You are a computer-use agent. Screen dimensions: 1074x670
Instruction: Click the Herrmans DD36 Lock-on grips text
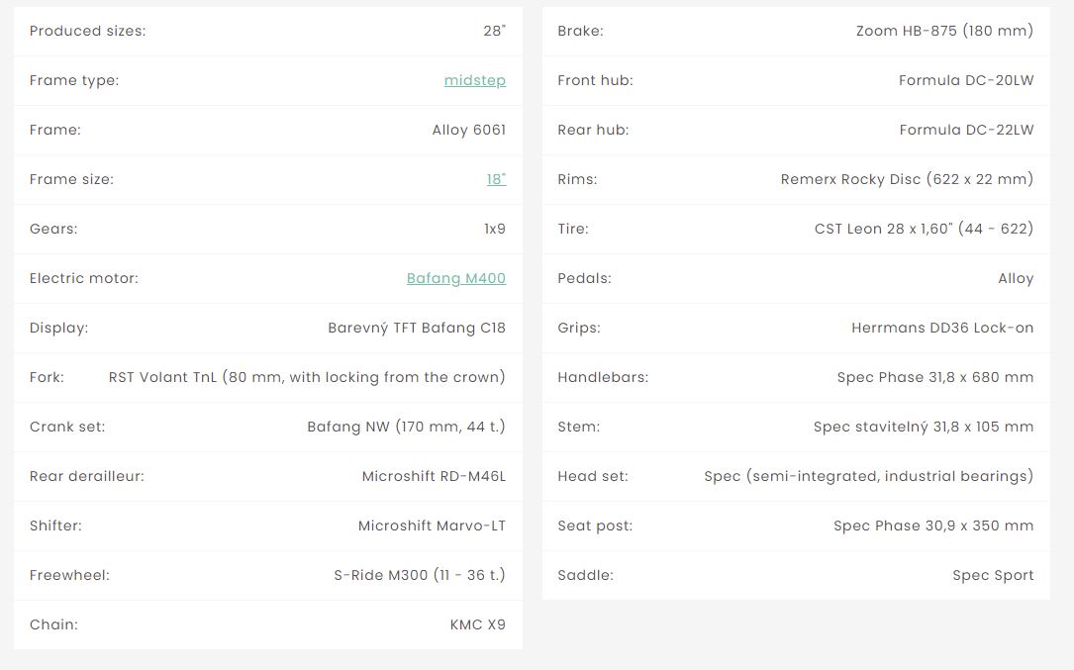click(942, 328)
